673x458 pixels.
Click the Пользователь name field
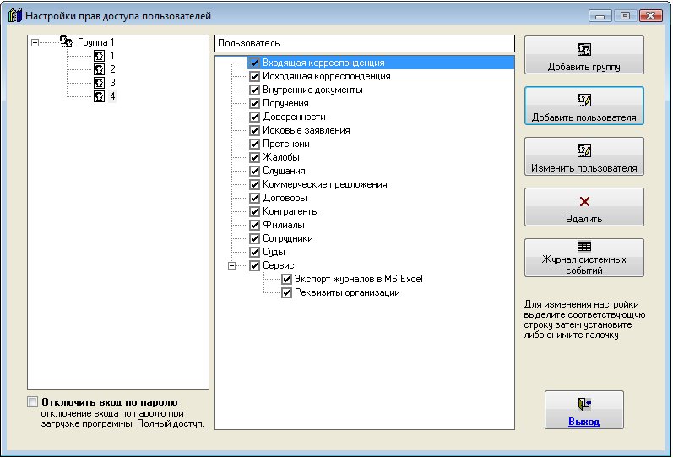[x=365, y=43]
